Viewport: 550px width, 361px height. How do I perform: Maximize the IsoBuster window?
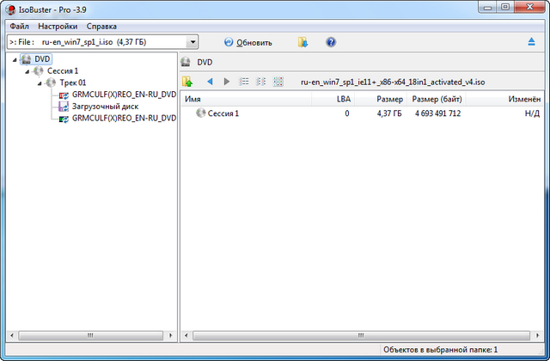(505, 7)
